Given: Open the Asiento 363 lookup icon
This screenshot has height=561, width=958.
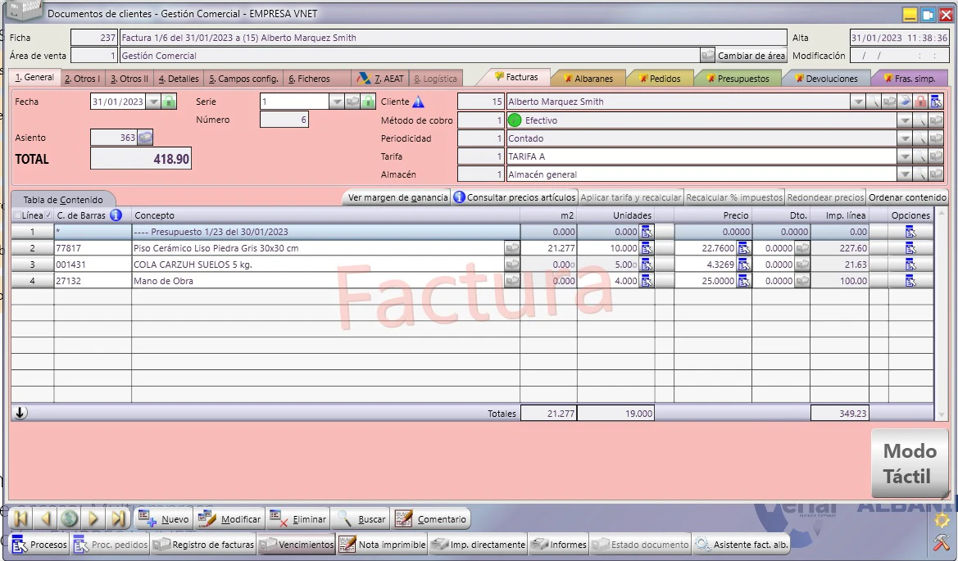Looking at the screenshot, I should (145, 138).
